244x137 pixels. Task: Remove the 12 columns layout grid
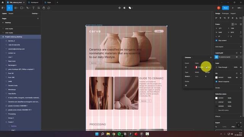pos(241,57)
